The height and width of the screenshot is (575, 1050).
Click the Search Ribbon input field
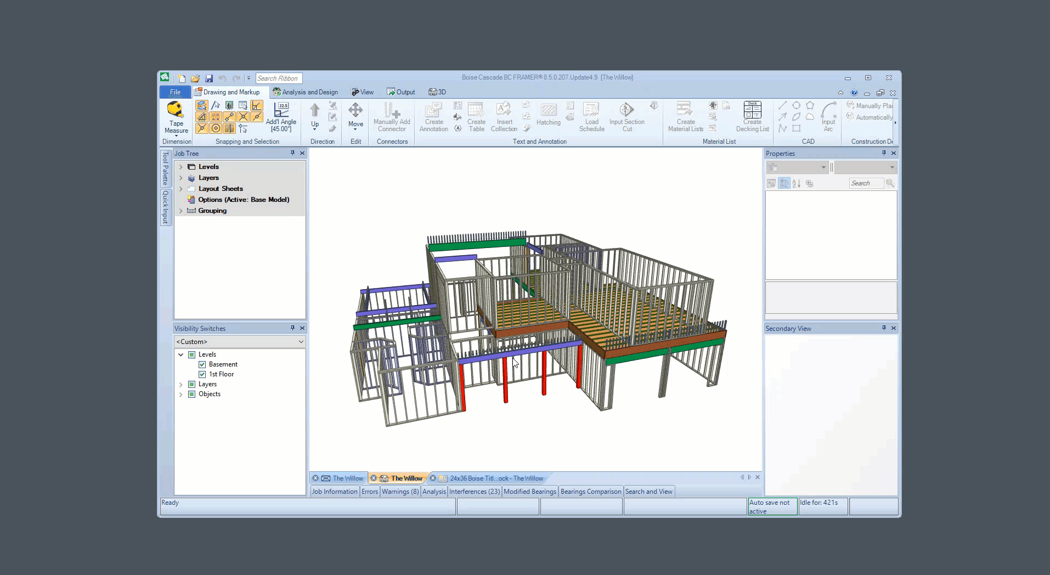click(279, 78)
